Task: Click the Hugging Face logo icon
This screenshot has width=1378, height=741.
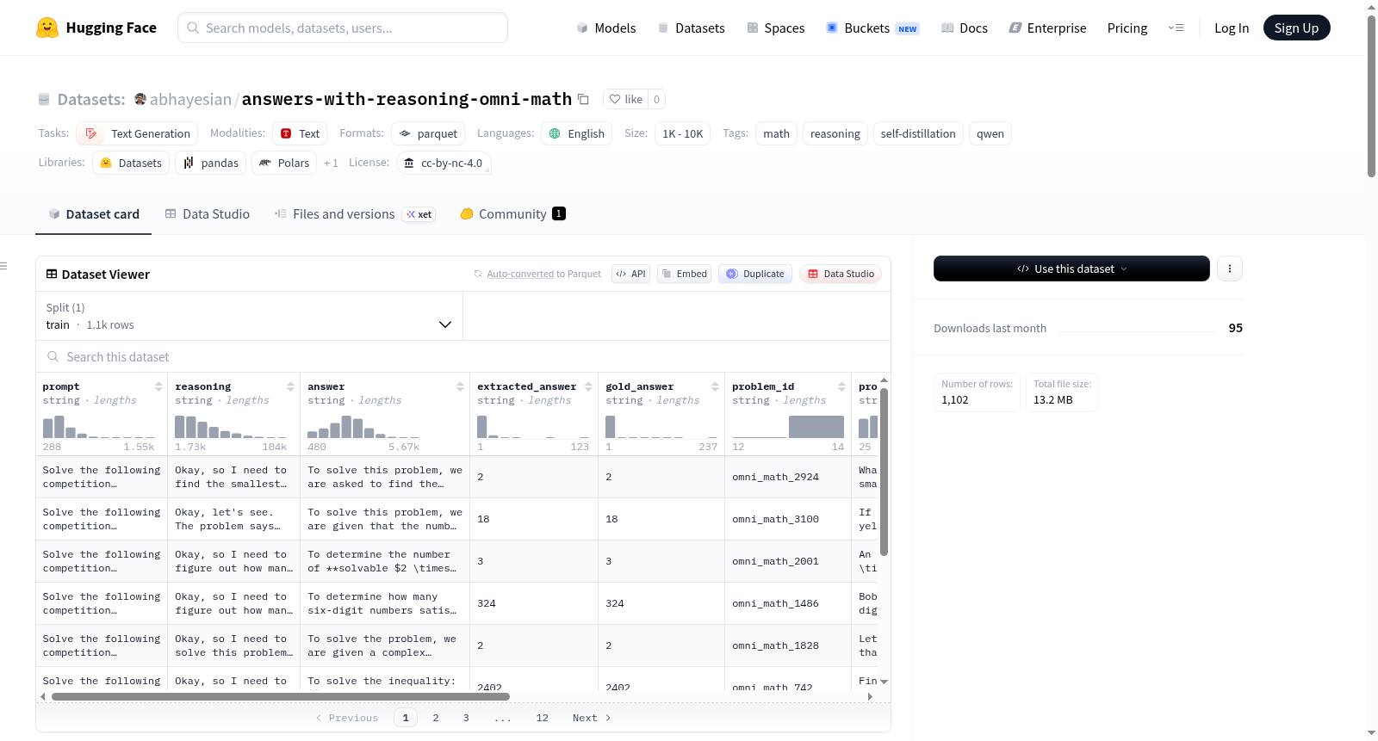Action: pyautogui.click(x=47, y=28)
